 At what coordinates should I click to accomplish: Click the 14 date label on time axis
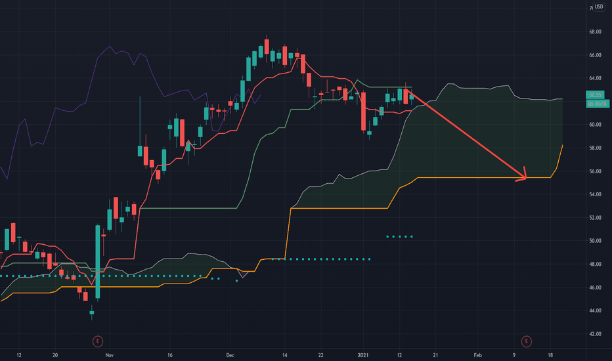(x=284, y=355)
